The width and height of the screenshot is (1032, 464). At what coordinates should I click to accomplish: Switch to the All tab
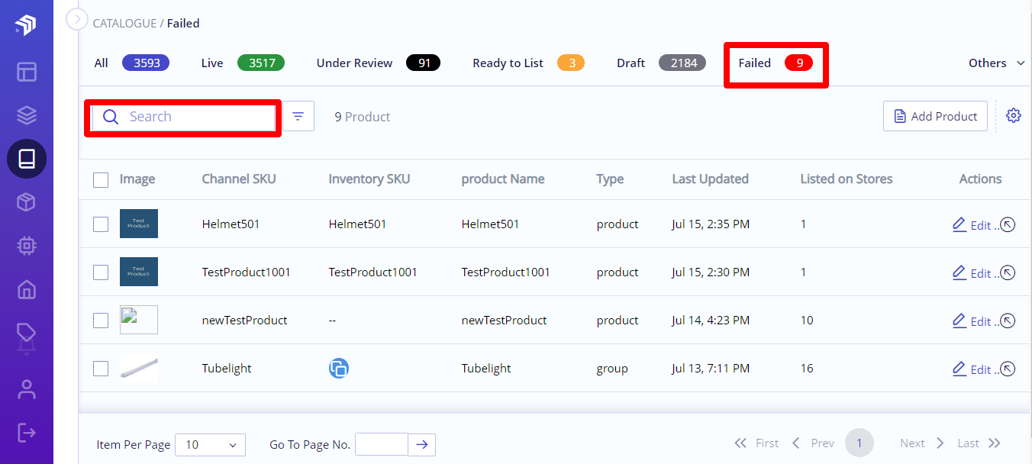tap(131, 63)
